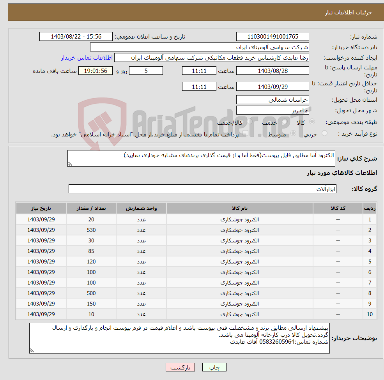Click the چاپ (print) button
This screenshot has width=384, height=380.
pyautogui.click(x=214, y=367)
